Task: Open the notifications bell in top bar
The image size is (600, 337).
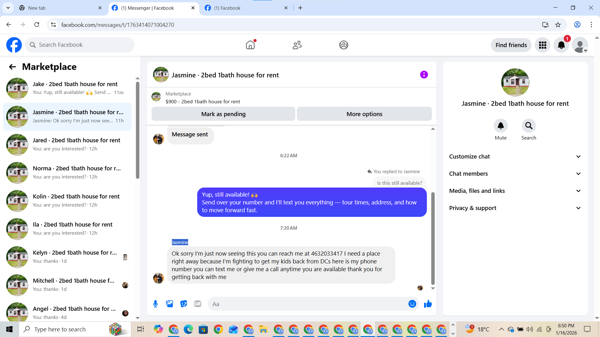Action: tap(561, 45)
